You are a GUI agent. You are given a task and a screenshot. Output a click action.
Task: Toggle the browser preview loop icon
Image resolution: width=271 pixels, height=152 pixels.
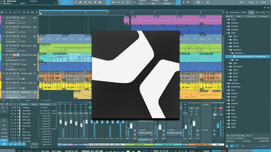click(x=237, y=146)
